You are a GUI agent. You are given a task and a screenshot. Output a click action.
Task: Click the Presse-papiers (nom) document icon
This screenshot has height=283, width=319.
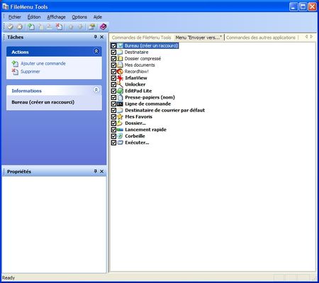(120, 97)
